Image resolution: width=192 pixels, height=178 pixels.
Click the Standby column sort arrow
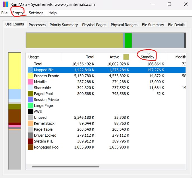149,54
